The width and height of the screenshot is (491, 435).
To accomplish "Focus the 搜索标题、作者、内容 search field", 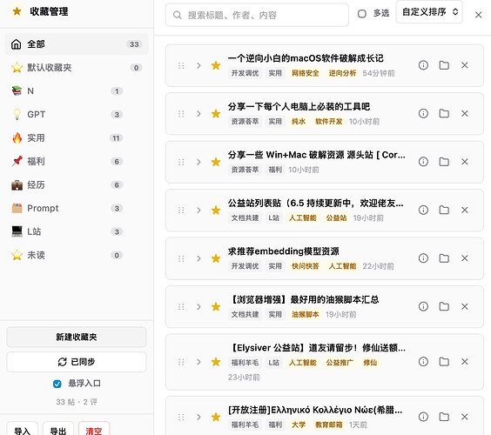I will 257,15.
